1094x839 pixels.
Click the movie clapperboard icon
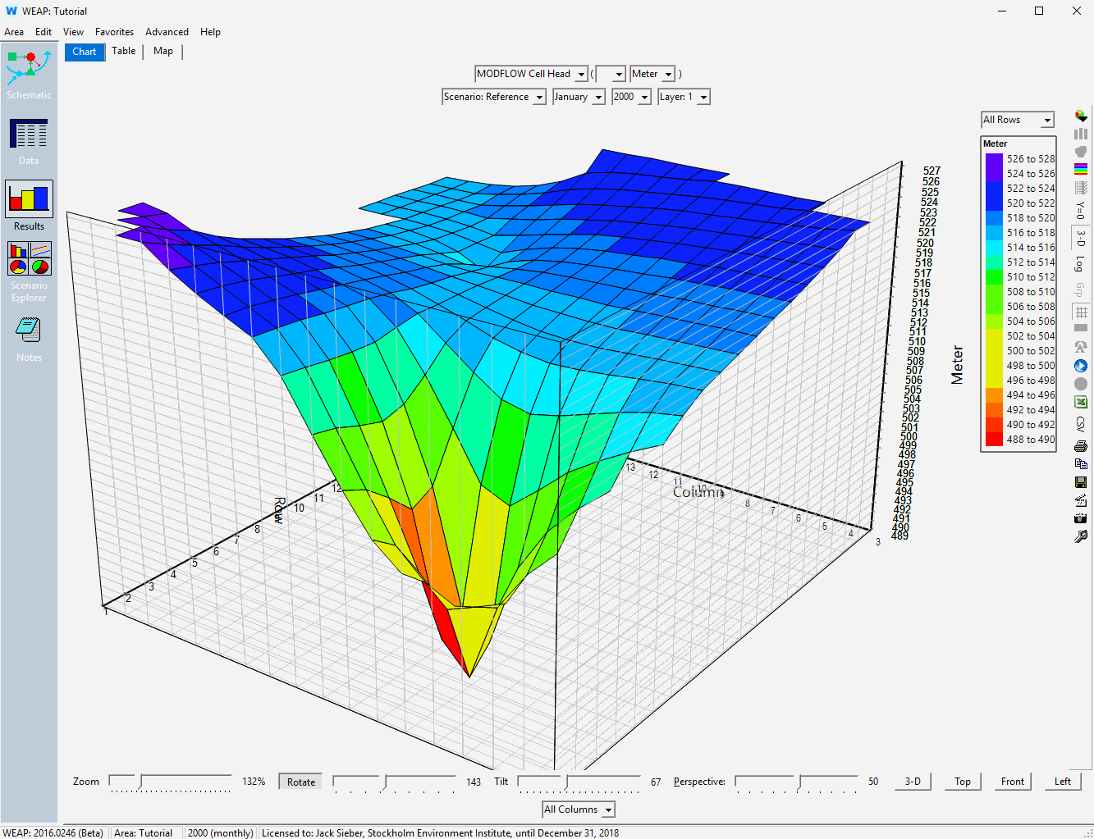(x=1081, y=500)
